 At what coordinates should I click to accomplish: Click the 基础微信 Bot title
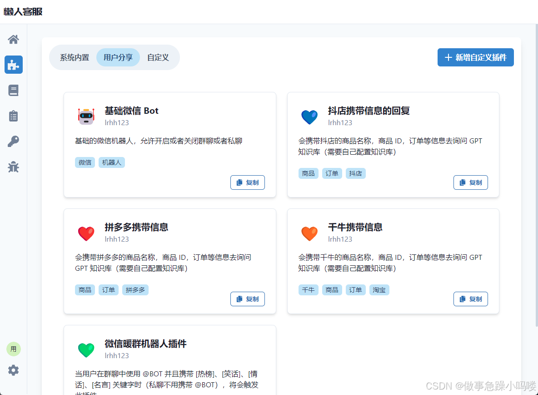[131, 111]
